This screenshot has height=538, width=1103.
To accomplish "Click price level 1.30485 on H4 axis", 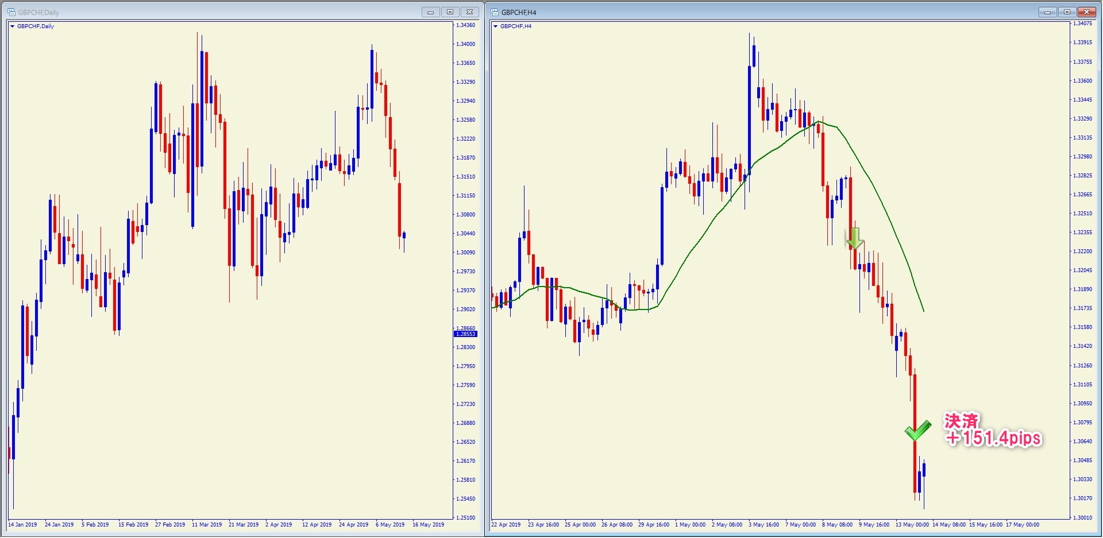I will [1083, 460].
